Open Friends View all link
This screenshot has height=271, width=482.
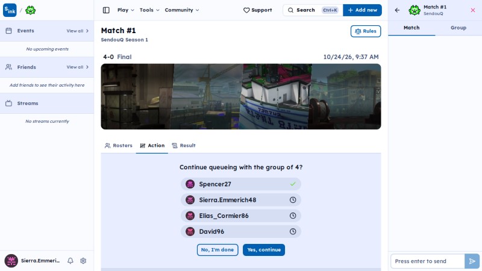point(78,67)
